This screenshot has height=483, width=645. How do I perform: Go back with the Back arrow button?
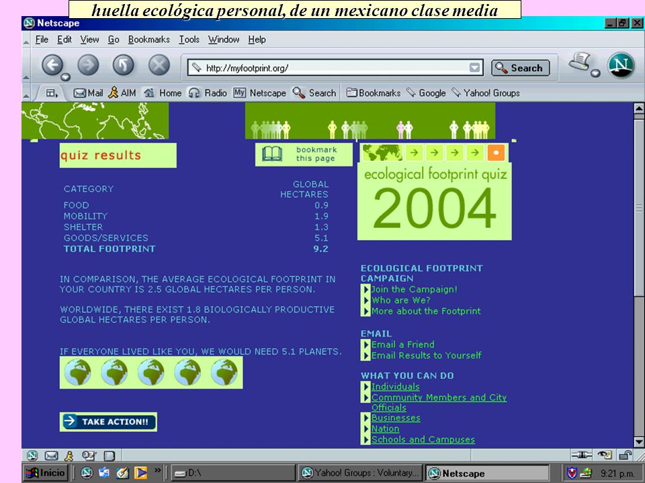tap(52, 65)
